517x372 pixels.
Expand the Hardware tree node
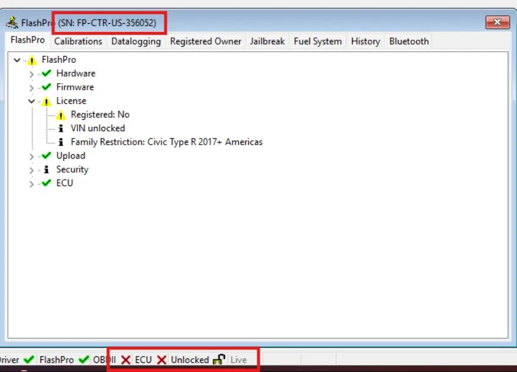[x=31, y=74]
